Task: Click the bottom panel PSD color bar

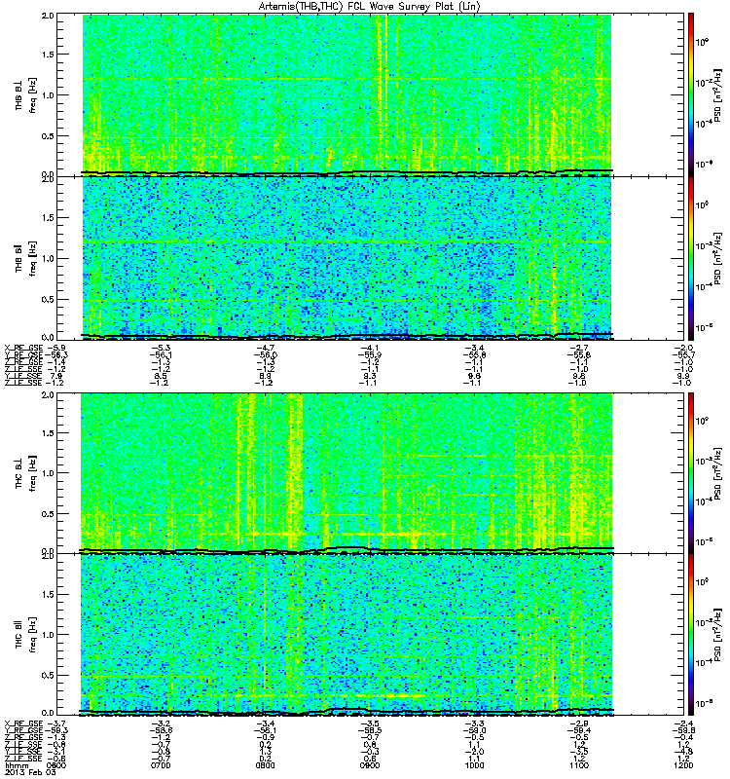Action: [x=691, y=634]
